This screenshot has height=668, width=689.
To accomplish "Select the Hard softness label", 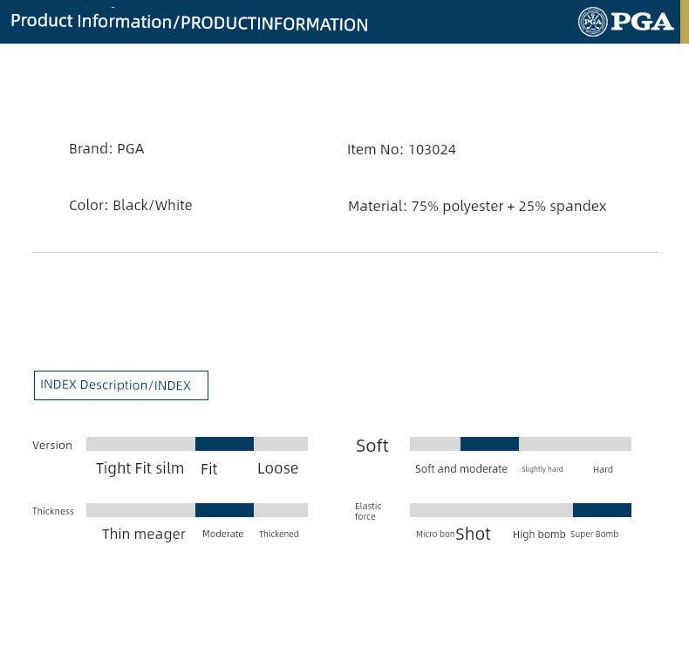I will pos(603,469).
